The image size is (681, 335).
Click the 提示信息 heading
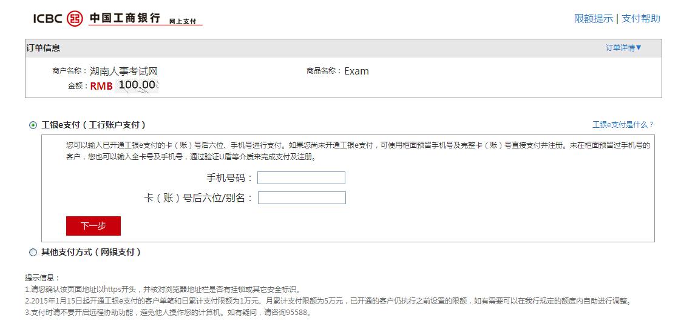[42, 278]
